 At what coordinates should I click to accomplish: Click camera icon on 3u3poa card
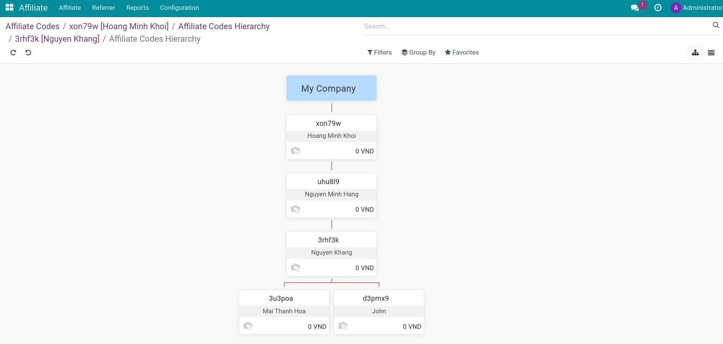pyautogui.click(x=248, y=326)
